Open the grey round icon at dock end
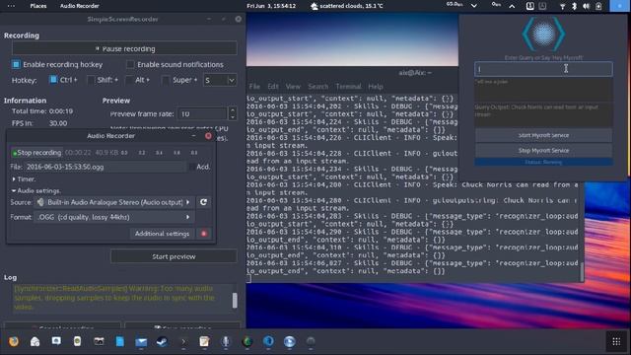 [311, 342]
